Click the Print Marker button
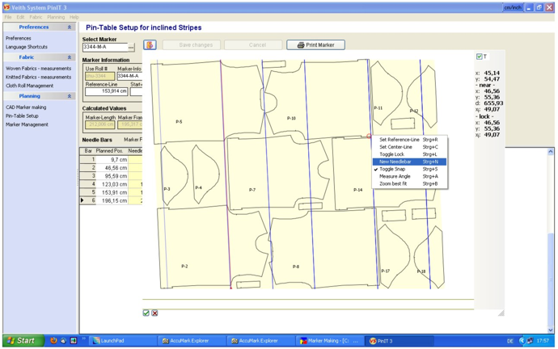 315,44
